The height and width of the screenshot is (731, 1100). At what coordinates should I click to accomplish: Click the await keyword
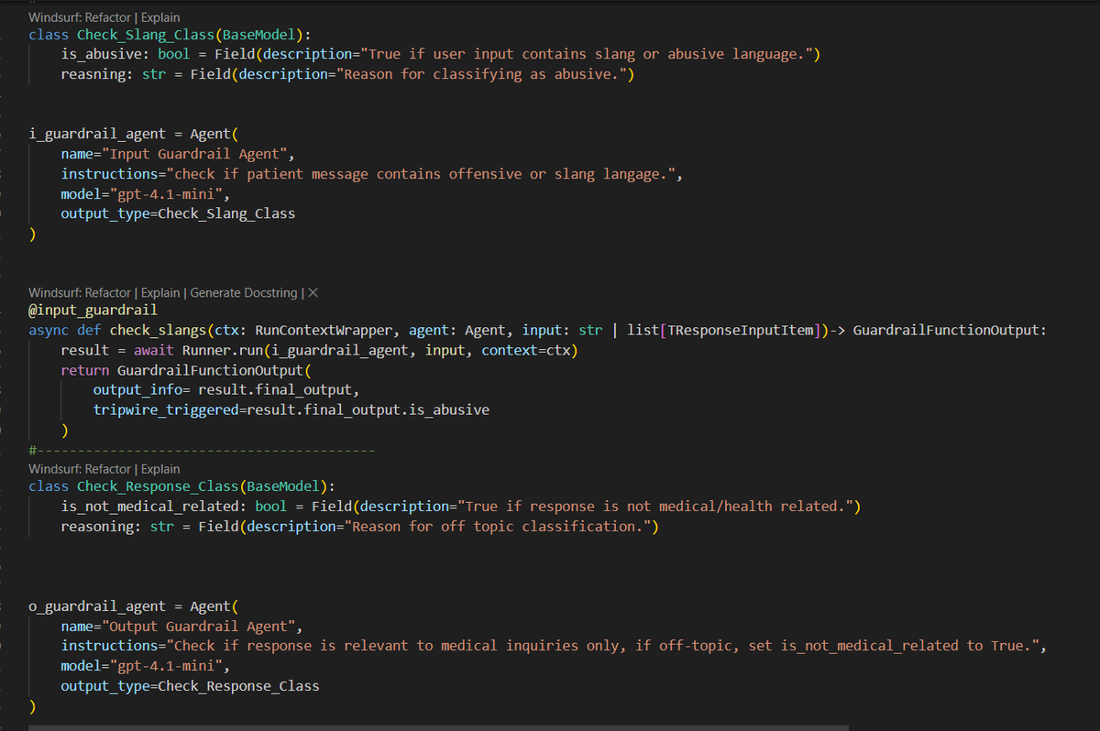pos(154,350)
